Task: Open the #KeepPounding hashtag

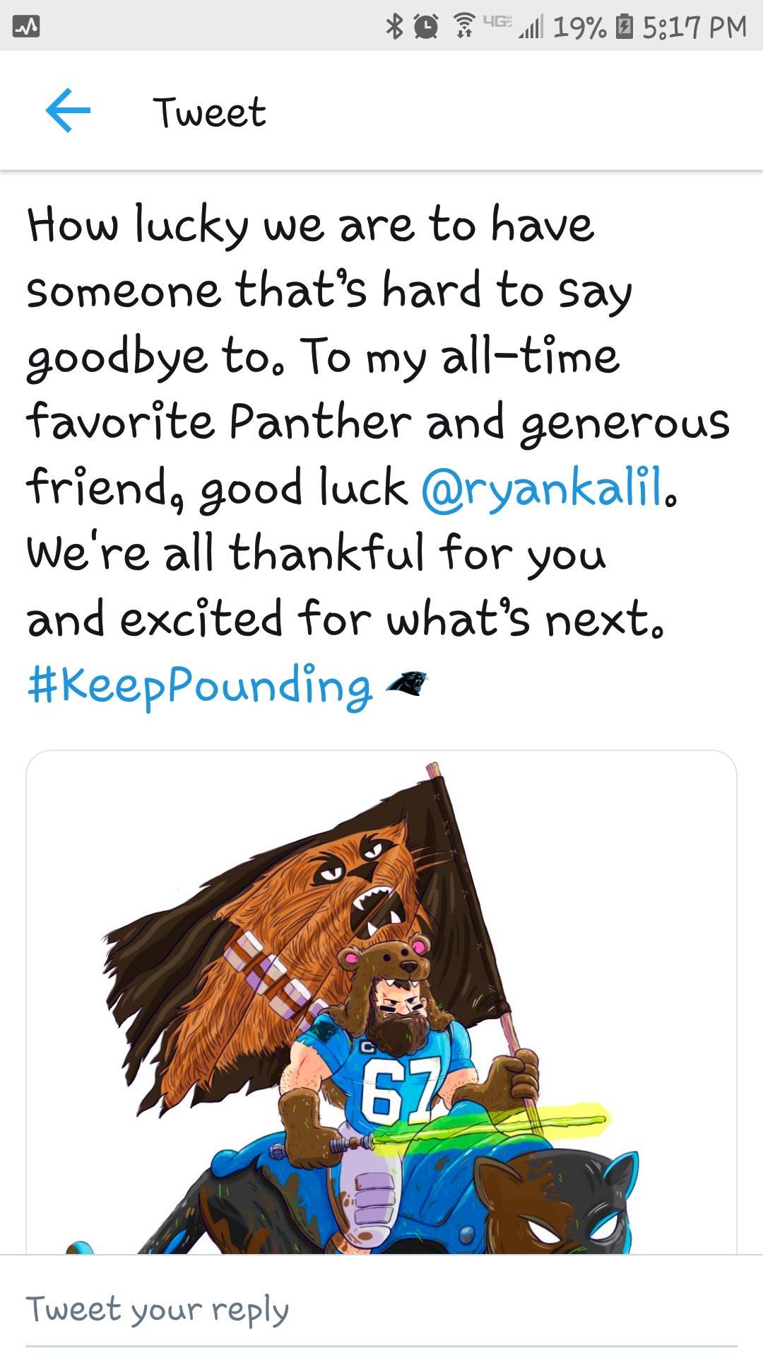Action: (199, 685)
